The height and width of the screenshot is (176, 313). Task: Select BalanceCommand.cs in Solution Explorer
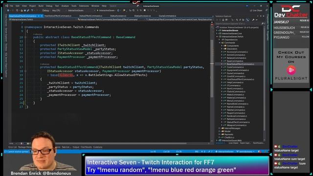click(236, 58)
